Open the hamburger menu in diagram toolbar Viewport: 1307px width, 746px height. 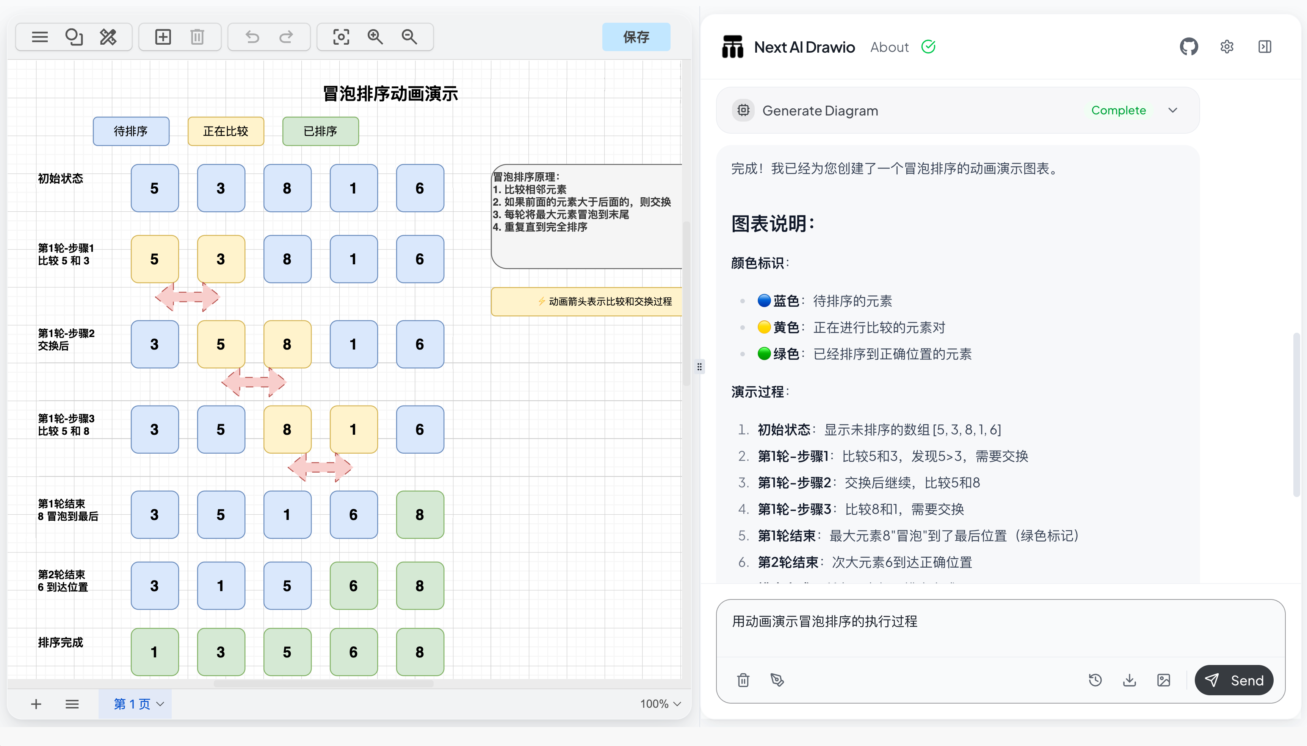point(39,37)
